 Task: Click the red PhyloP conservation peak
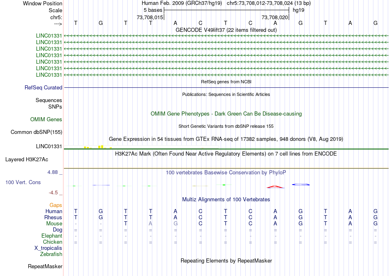click(276, 187)
